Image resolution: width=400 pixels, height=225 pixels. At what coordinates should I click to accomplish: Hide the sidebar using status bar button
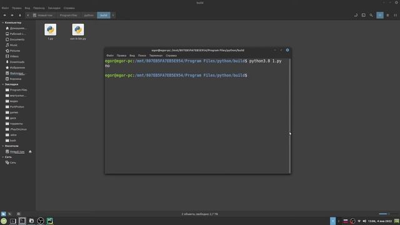(x=18, y=214)
